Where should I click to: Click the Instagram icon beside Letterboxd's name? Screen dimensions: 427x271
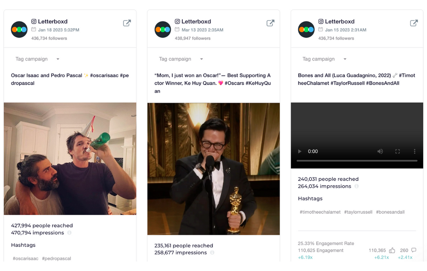click(34, 21)
